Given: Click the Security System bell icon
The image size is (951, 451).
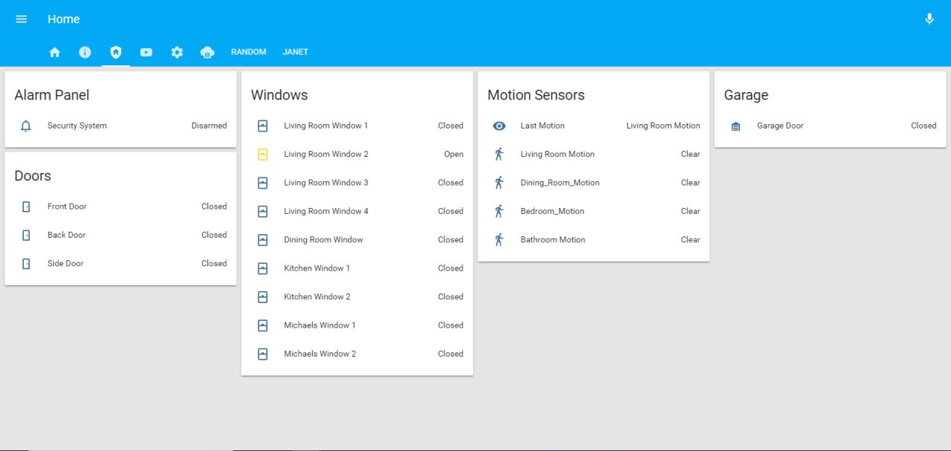Looking at the screenshot, I should click(26, 126).
